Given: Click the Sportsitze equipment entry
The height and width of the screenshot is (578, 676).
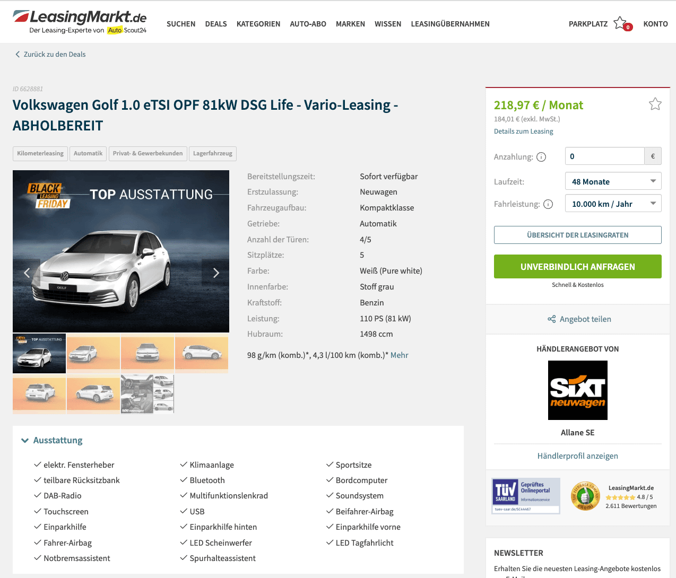Looking at the screenshot, I should (x=354, y=465).
